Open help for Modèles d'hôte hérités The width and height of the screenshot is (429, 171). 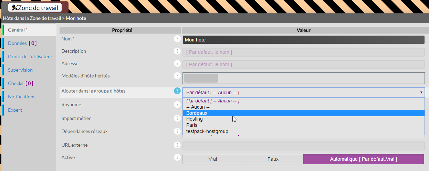point(177,76)
